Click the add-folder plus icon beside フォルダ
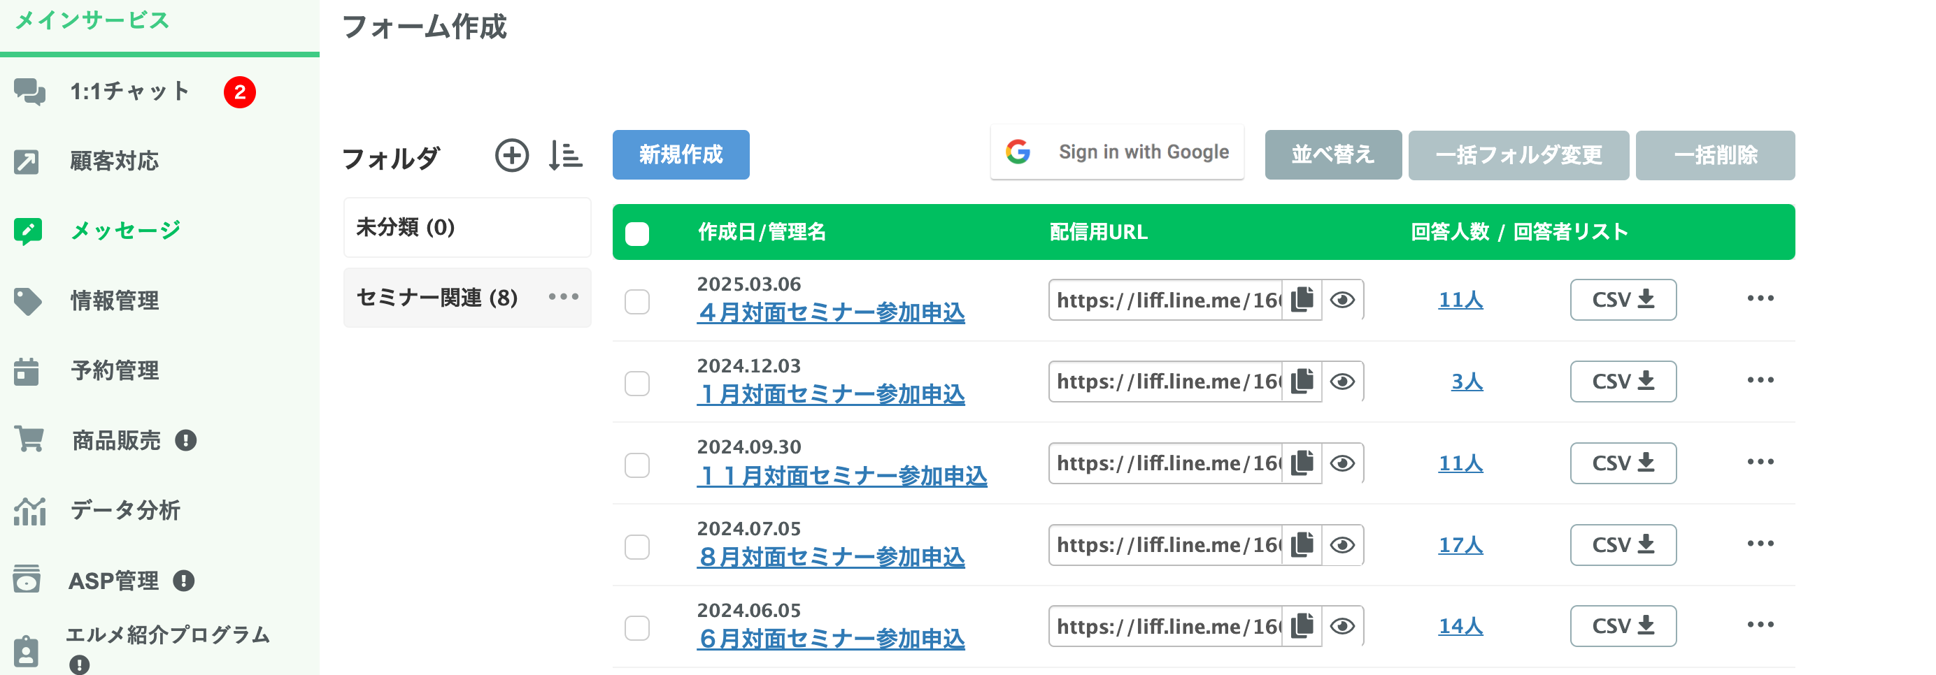Image resolution: width=1936 pixels, height=675 pixels. point(512,155)
